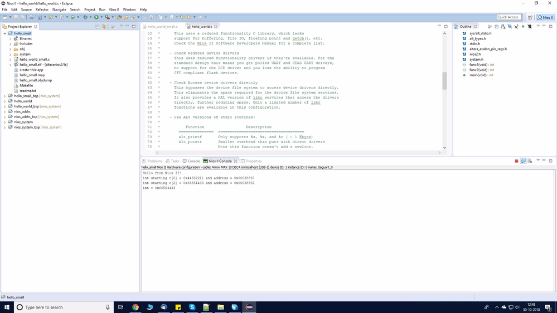Expand the hello_small_bsp project
Viewport: 557px width, 313px height.
click(x=4, y=96)
